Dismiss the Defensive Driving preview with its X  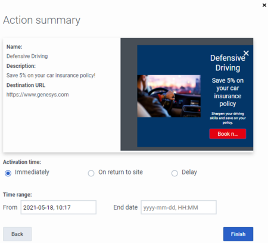(x=246, y=53)
